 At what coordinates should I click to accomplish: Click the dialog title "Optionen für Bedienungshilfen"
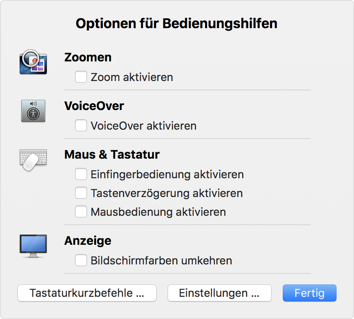coord(177,23)
